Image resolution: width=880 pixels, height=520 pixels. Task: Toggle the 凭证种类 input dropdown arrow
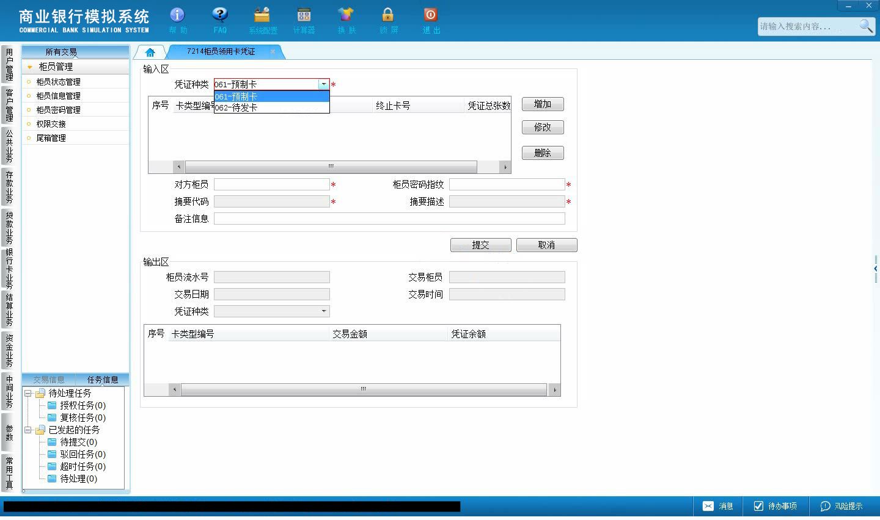click(323, 85)
